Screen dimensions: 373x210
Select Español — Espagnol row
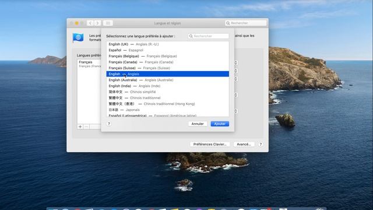click(167, 50)
